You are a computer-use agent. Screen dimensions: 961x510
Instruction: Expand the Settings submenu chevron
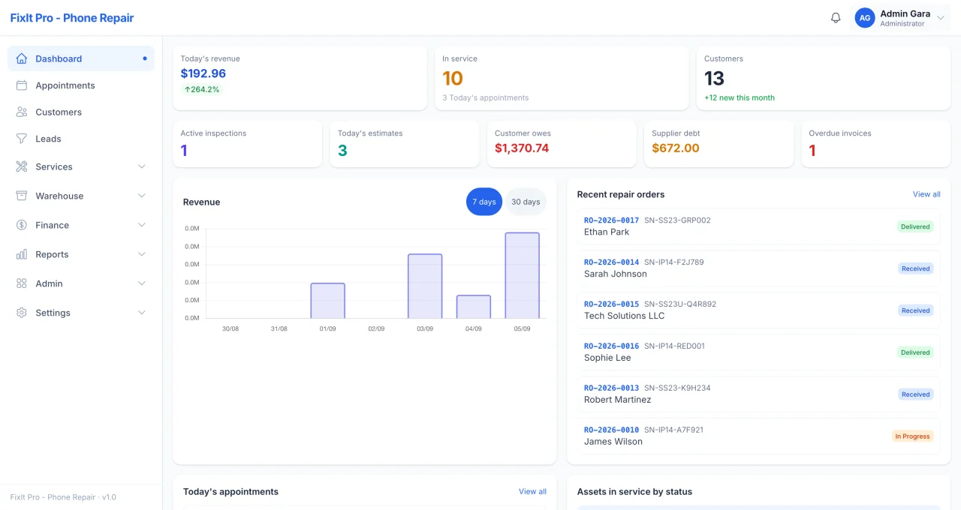[x=142, y=313]
